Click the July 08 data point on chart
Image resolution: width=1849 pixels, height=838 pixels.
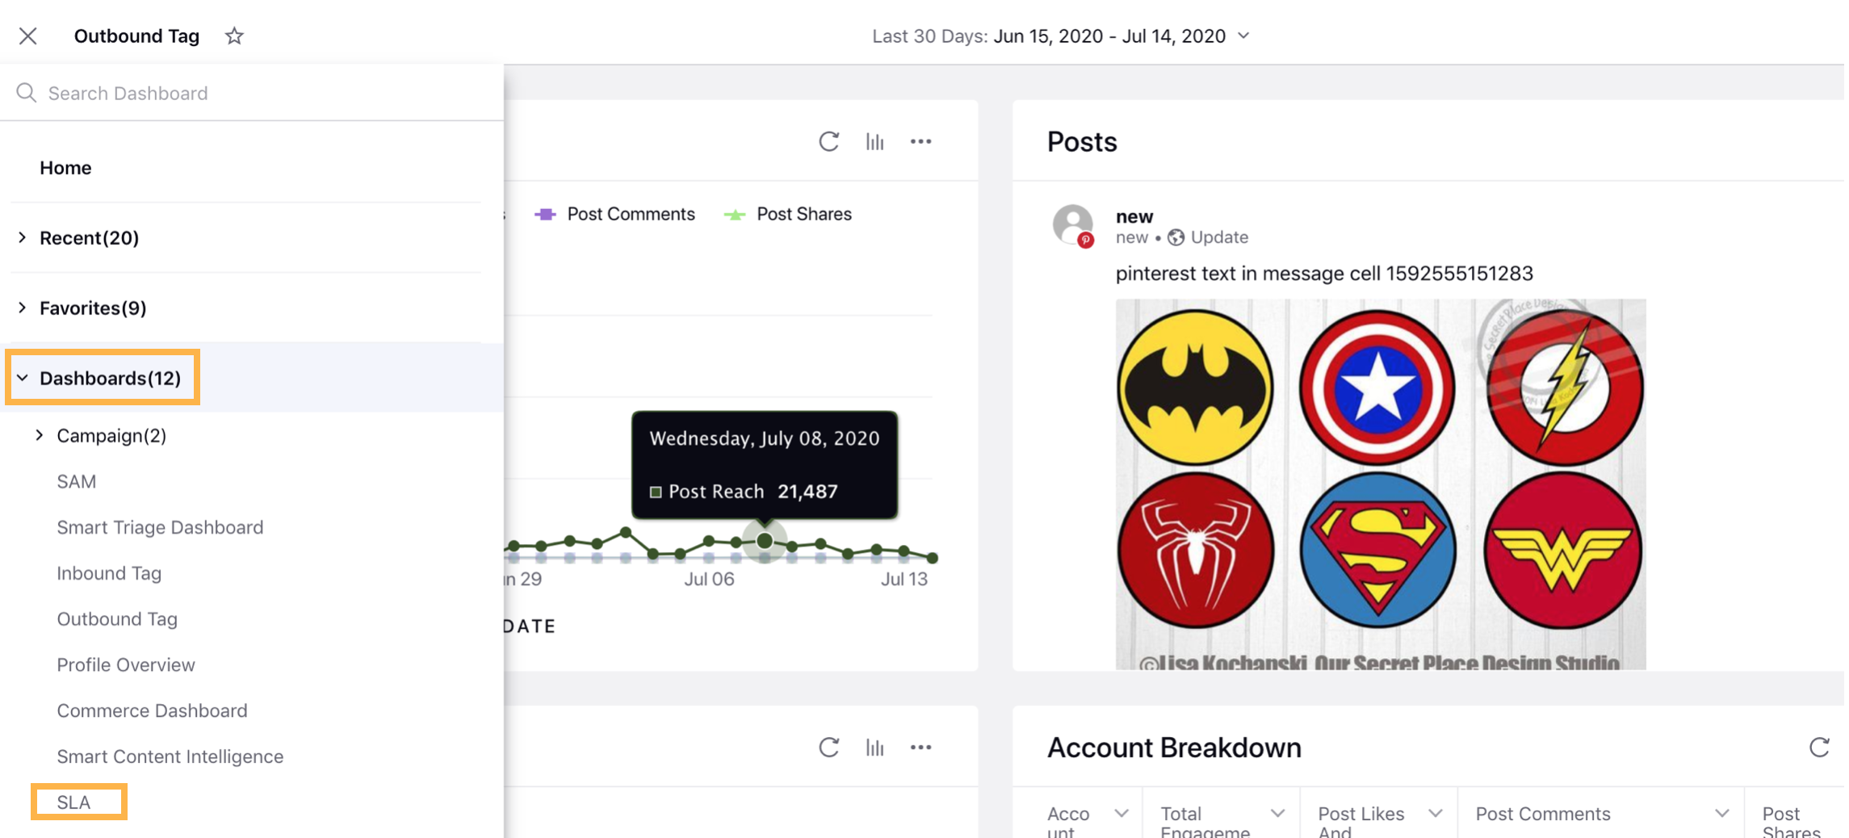[764, 541]
